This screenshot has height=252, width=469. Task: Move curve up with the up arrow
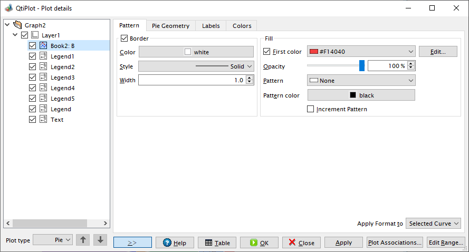pyautogui.click(x=83, y=240)
